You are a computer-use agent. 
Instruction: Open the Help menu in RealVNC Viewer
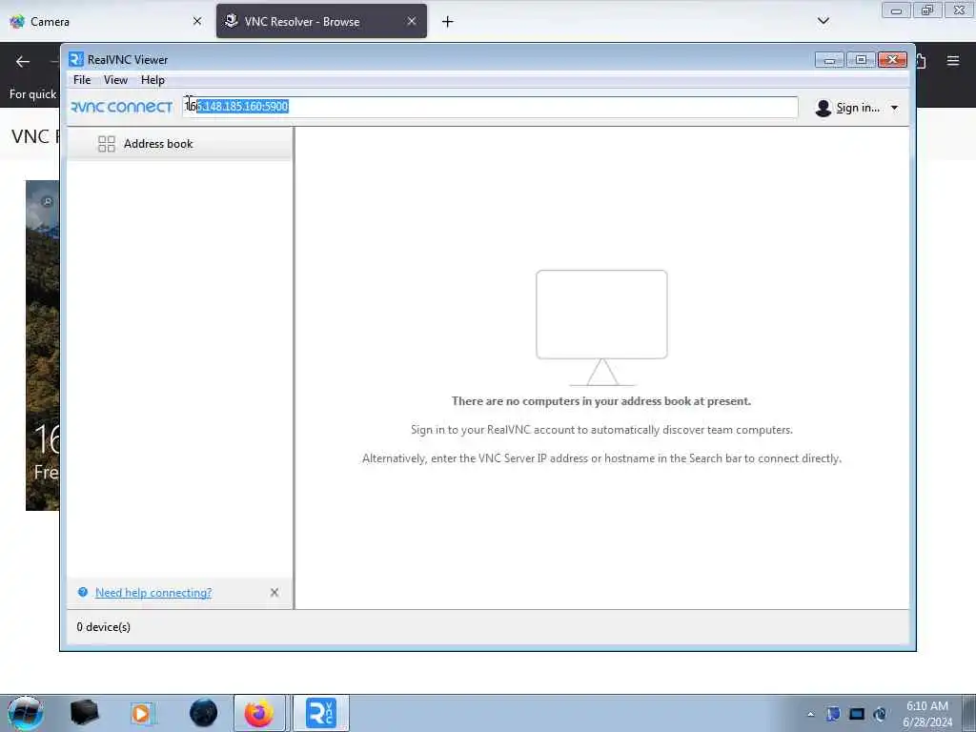pyautogui.click(x=152, y=80)
